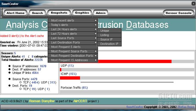Choose Most Frequent 5 Alerts entry
This screenshot has height=111, width=196.
[x=73, y=47]
